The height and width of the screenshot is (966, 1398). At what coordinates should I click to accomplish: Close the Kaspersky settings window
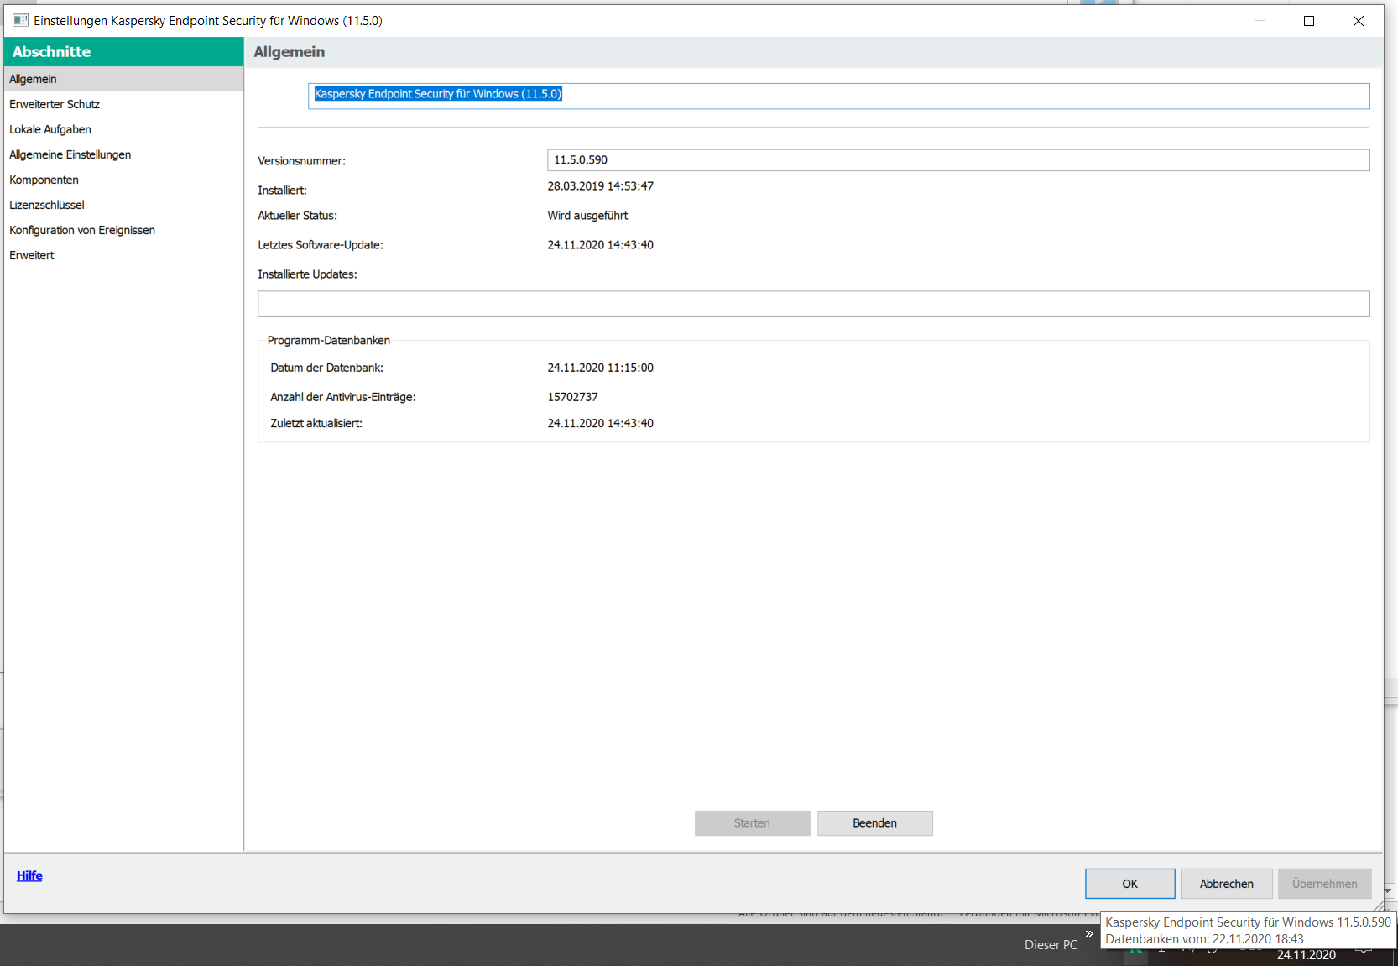[1359, 21]
